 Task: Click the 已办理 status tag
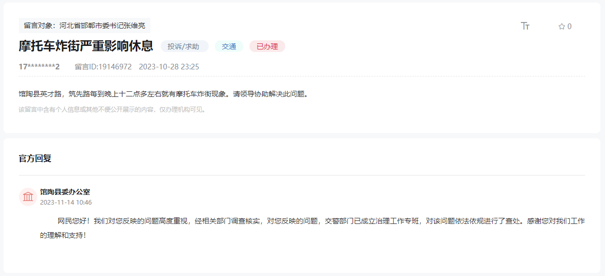click(x=267, y=46)
